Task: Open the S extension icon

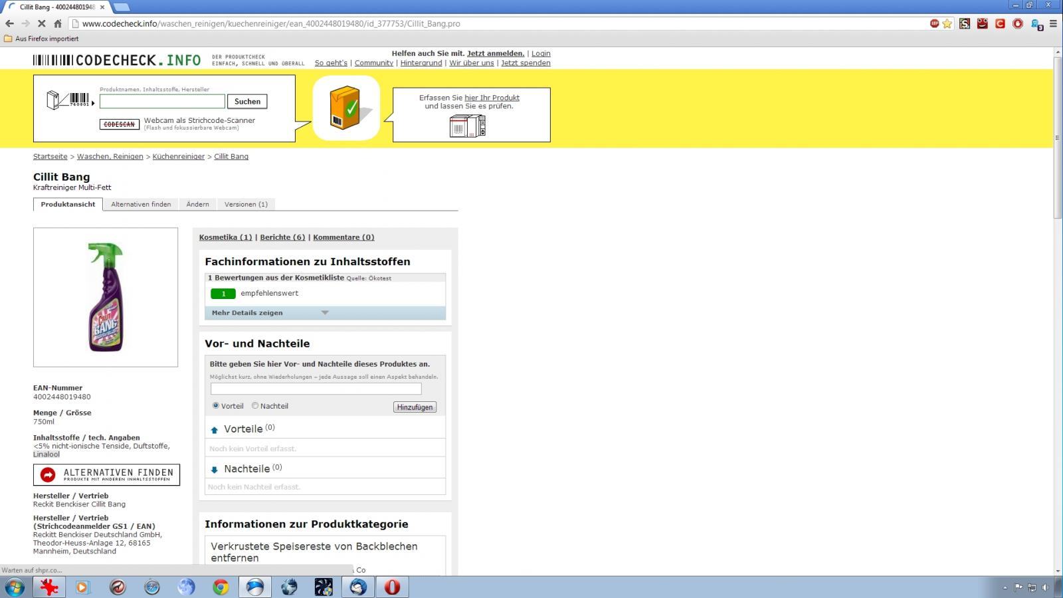Action: [x=965, y=23]
